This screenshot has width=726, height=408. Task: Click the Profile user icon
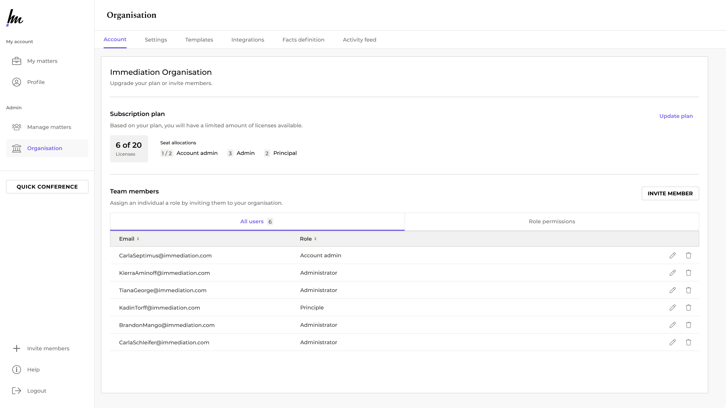click(x=17, y=82)
